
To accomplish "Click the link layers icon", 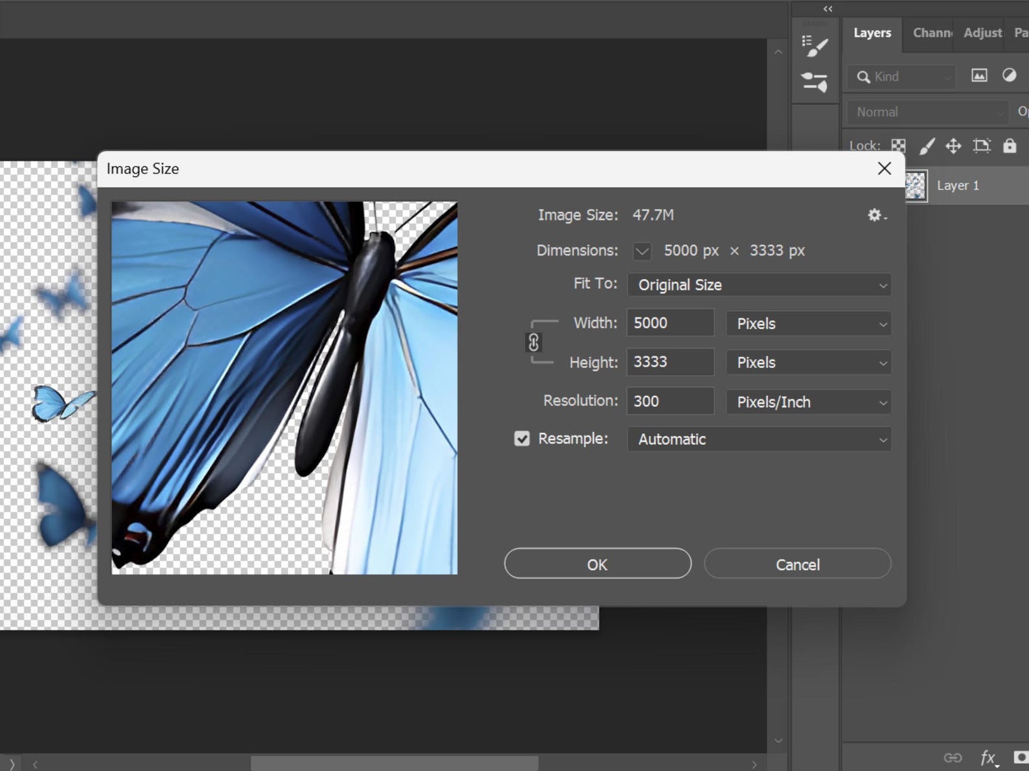I will pos(953,757).
